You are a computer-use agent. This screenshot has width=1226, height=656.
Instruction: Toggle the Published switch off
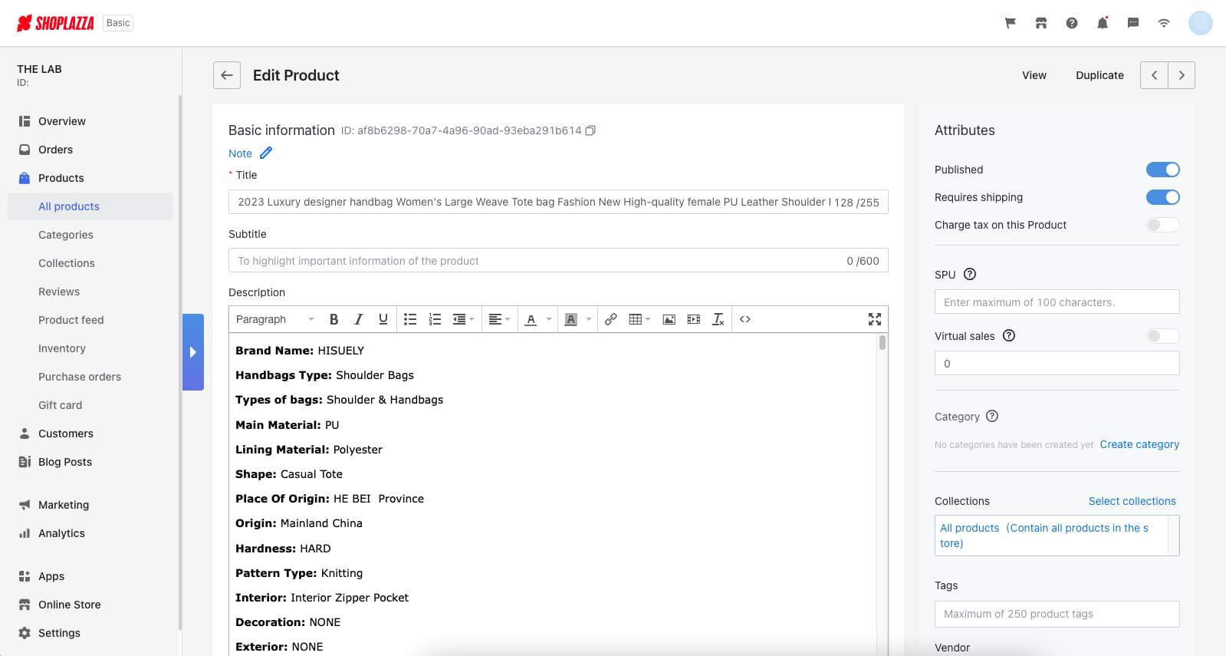coord(1162,170)
